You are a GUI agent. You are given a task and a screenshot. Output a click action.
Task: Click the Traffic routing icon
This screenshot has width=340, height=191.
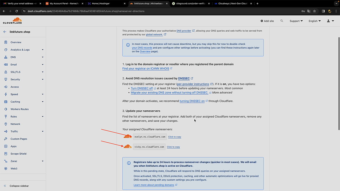(6, 131)
